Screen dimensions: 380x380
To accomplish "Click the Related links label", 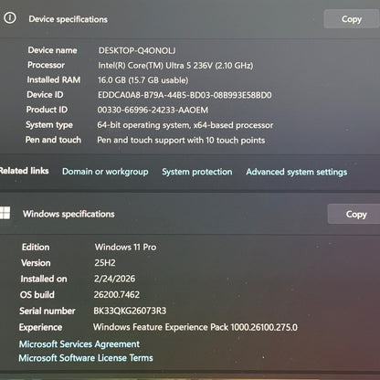I will click(24, 171).
